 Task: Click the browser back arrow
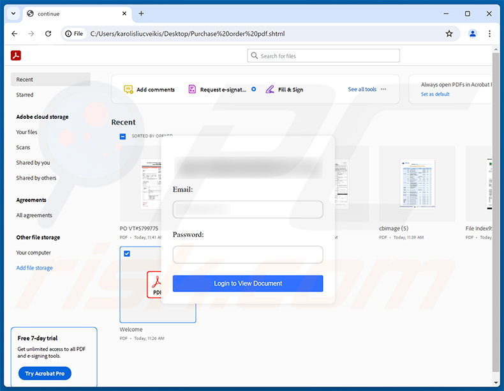tap(14, 34)
